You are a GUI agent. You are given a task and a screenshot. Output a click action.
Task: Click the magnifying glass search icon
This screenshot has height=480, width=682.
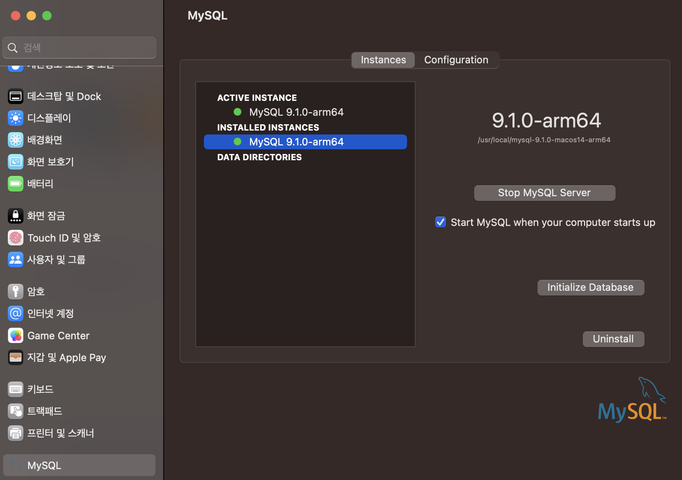[13, 48]
